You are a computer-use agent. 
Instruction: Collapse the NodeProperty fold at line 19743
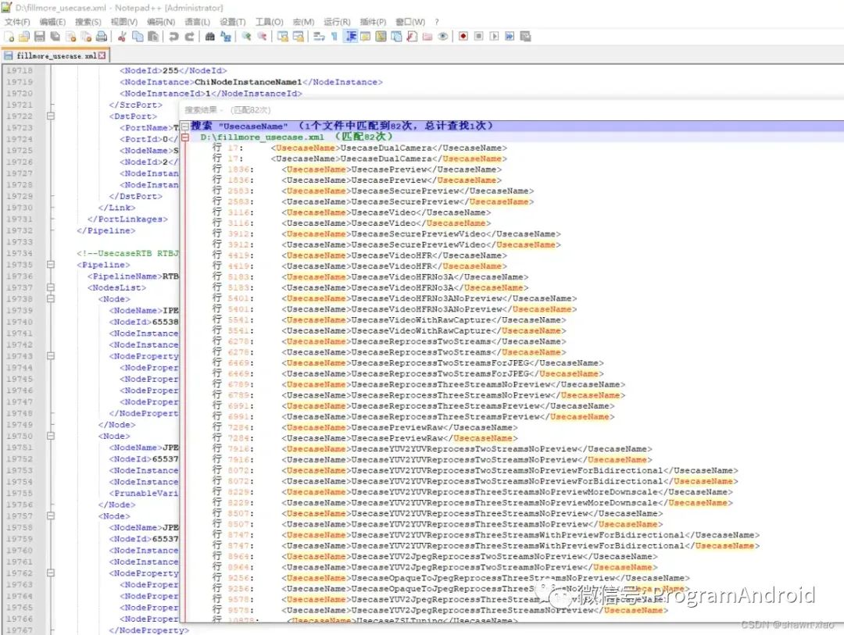tap(51, 355)
